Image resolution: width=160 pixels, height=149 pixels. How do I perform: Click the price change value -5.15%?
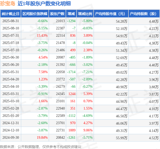tap(43, 28)
